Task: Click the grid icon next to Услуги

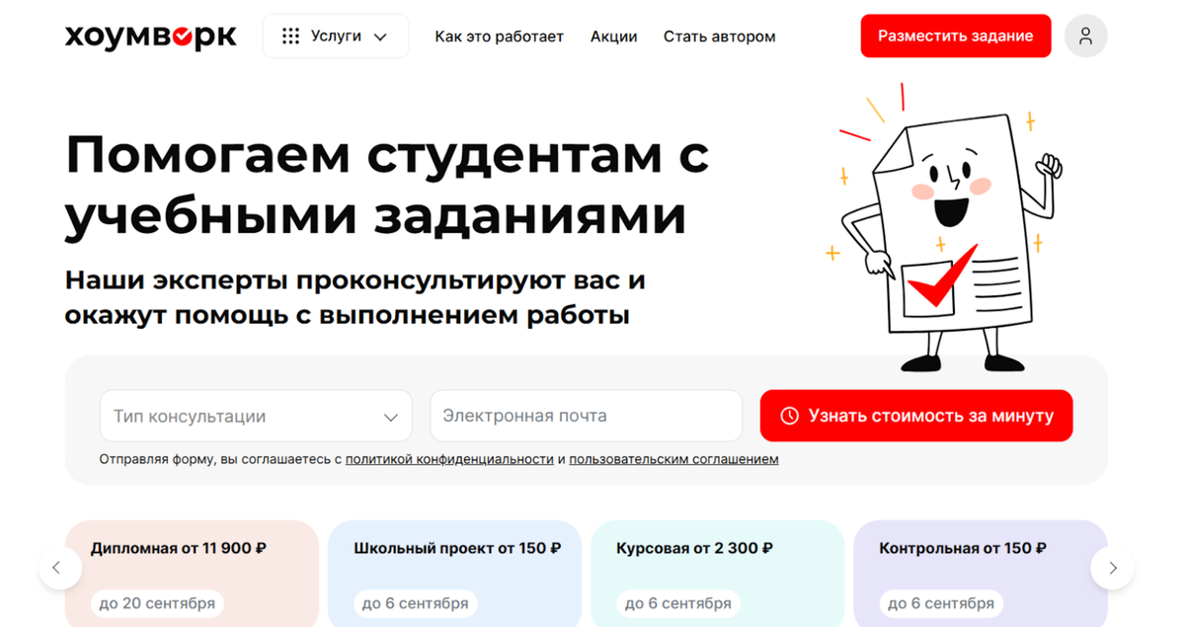Action: click(x=290, y=37)
